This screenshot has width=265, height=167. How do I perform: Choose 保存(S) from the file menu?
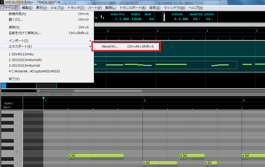pyautogui.click(x=47, y=27)
